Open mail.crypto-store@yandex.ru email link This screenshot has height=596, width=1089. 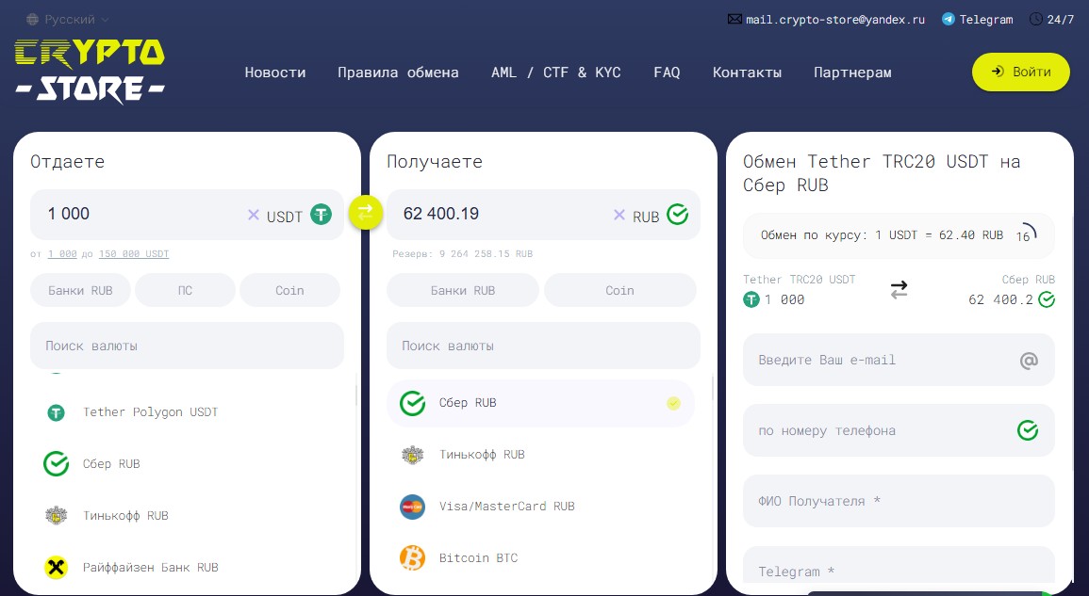click(x=834, y=20)
